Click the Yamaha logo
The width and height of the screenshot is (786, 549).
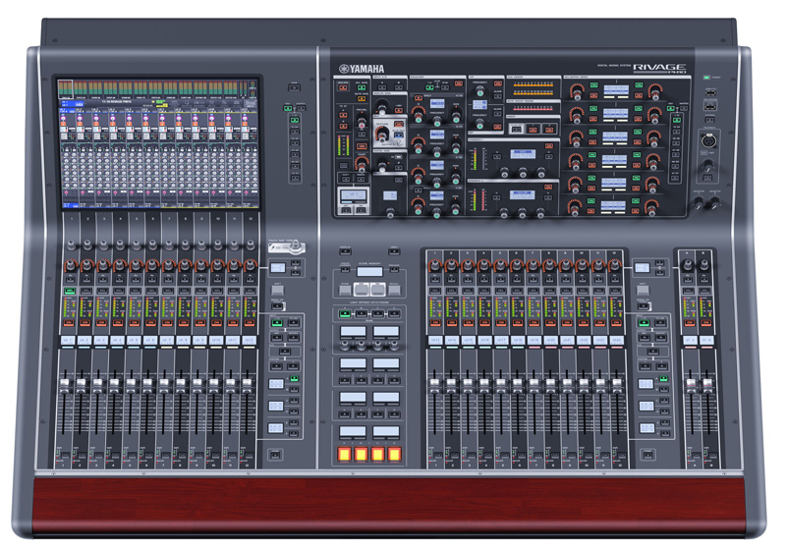362,69
